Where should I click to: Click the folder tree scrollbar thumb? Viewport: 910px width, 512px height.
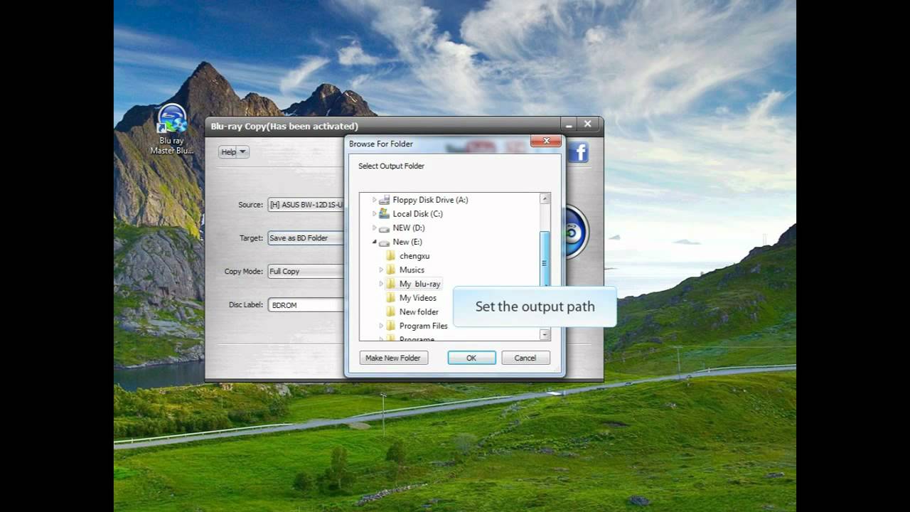pos(545,259)
